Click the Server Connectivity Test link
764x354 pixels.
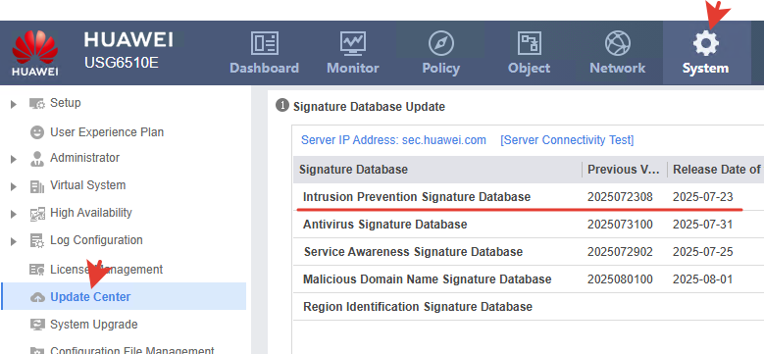point(567,140)
